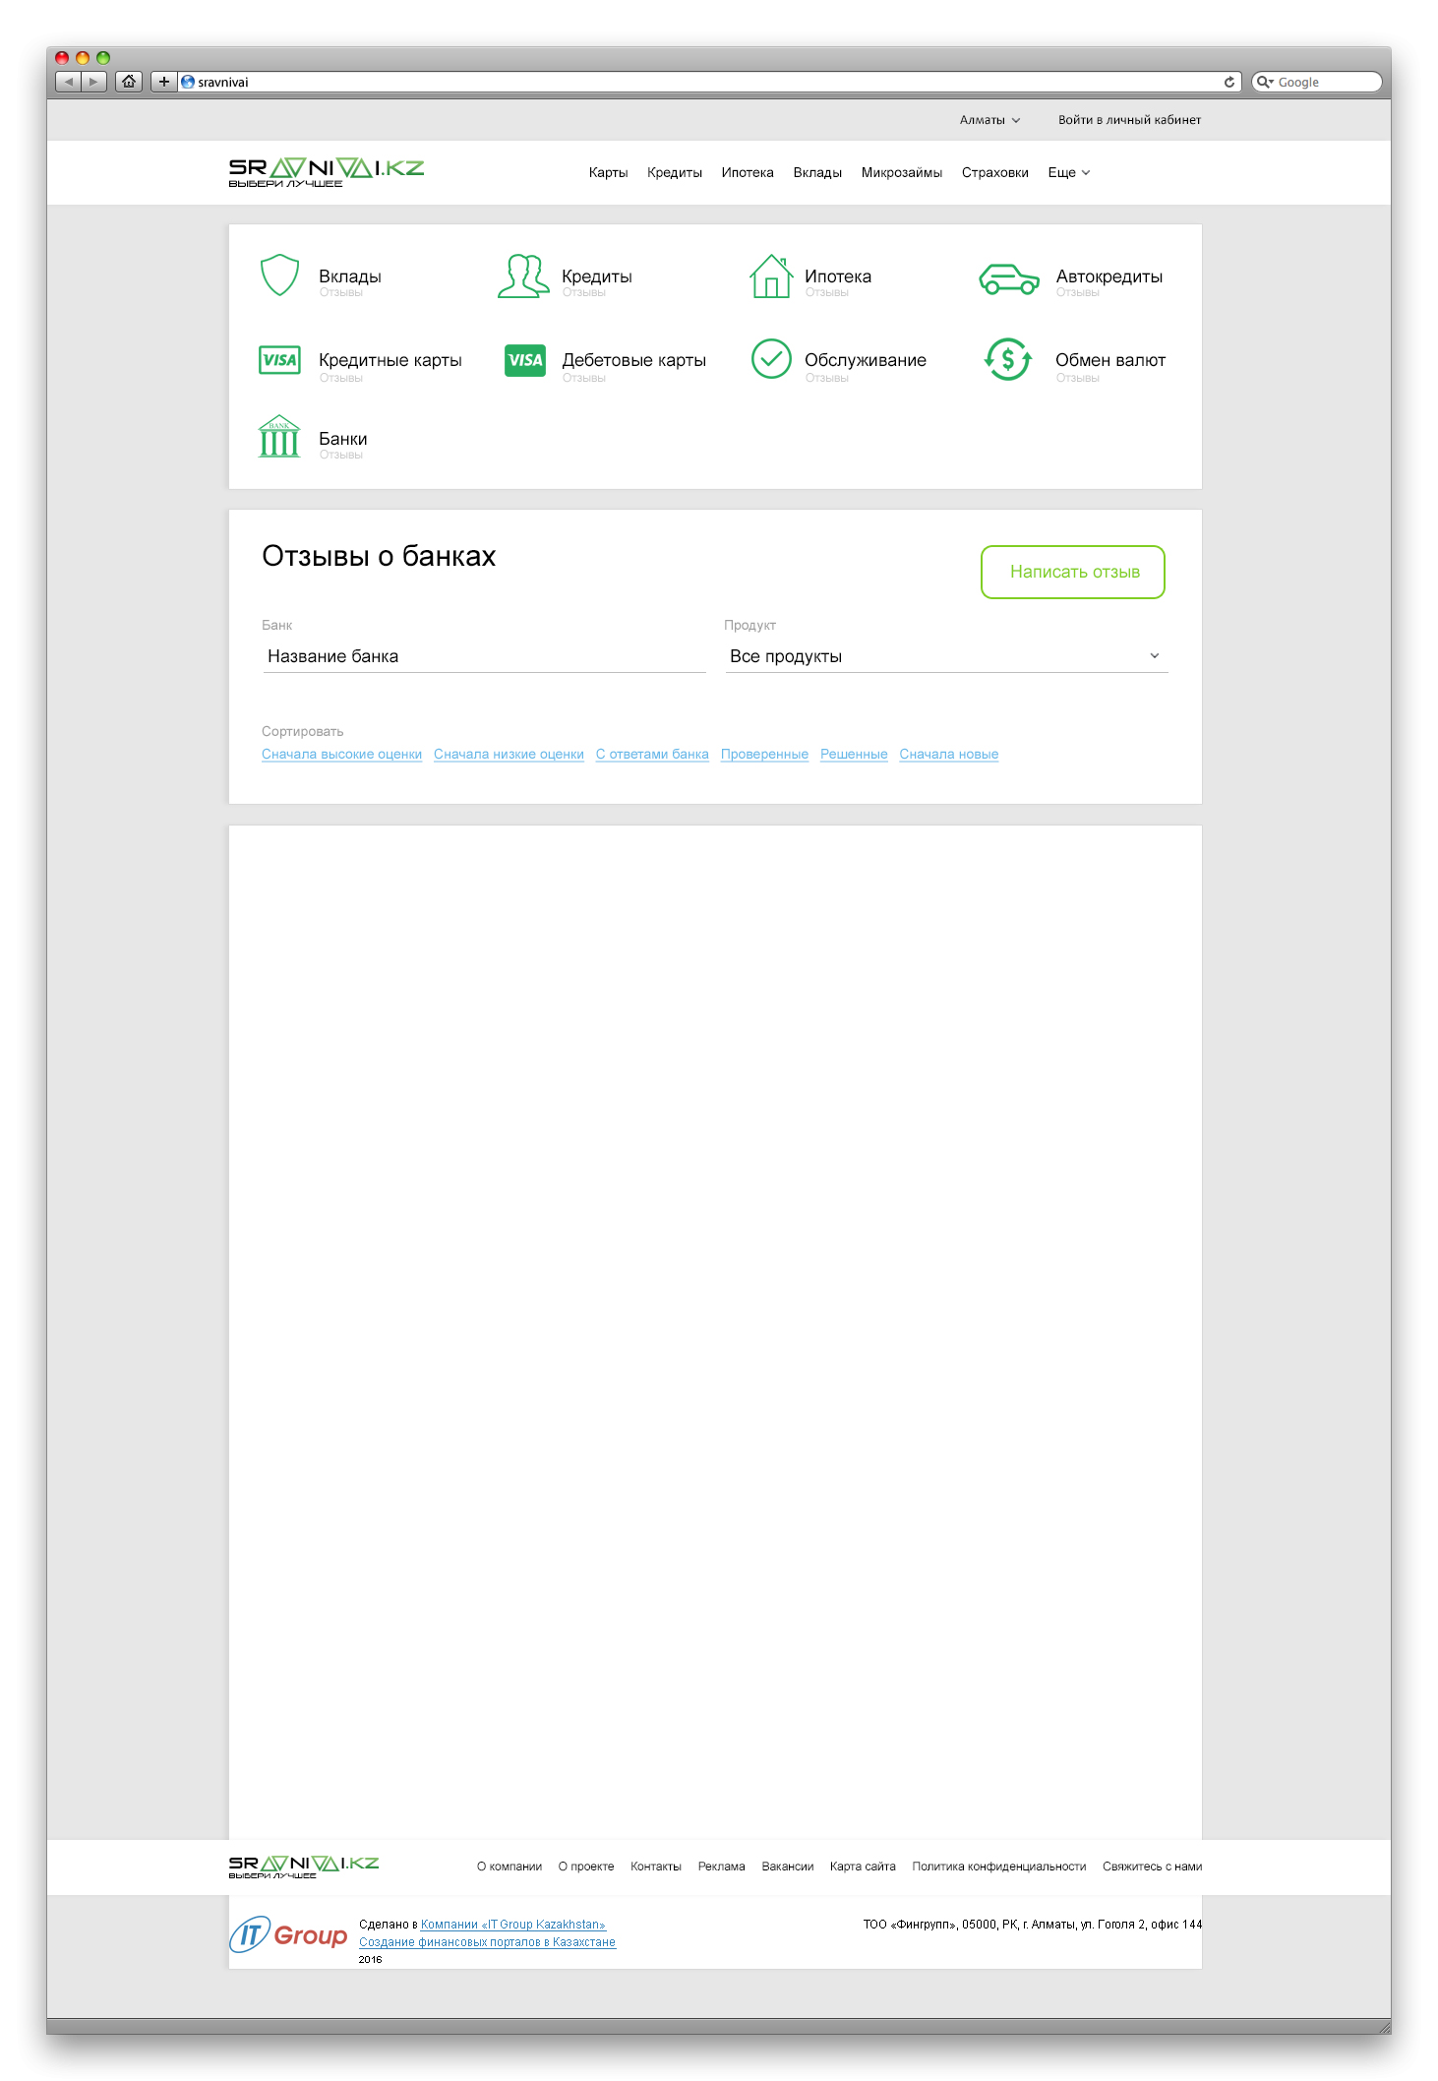Open the Вклады reviews category label
This screenshot has height=2081, width=1438.
tap(350, 276)
